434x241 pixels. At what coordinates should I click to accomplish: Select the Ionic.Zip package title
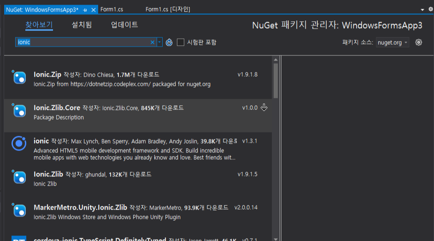tap(47, 74)
